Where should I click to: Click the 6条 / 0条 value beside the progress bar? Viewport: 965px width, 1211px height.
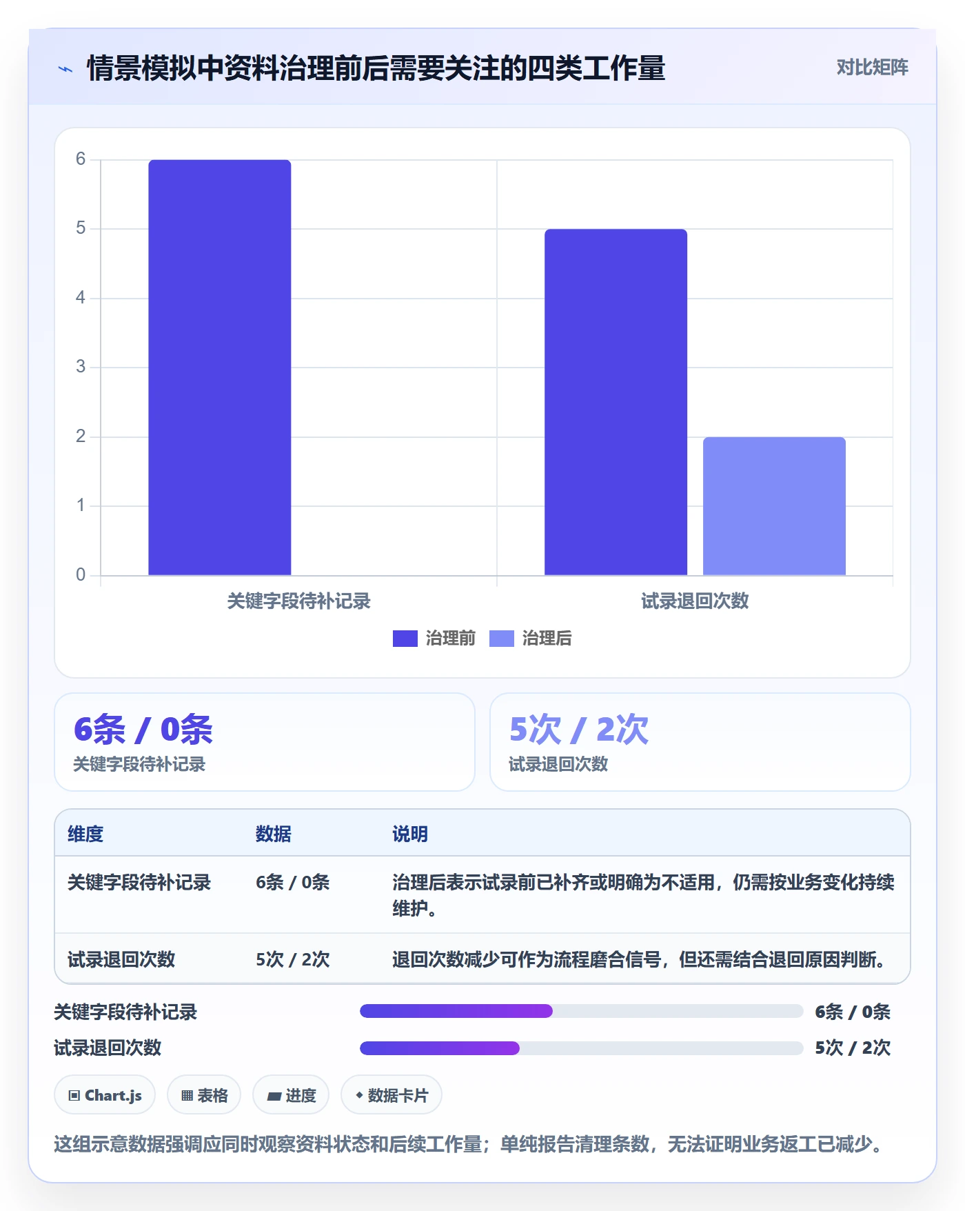(x=853, y=1012)
